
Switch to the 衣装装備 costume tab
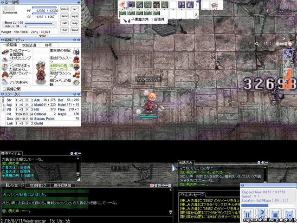click(x=29, y=45)
